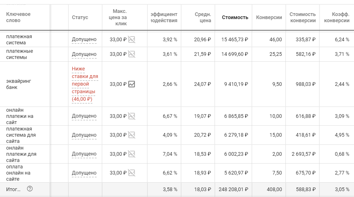354x197 pixels.
Task: Click the Ключевое слово column header
Action: tap(18, 17)
